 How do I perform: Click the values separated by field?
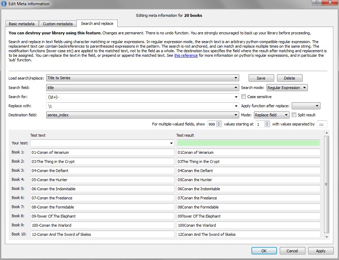point(322,124)
